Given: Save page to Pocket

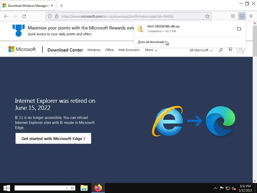Looking at the screenshot, I should click(233, 16).
